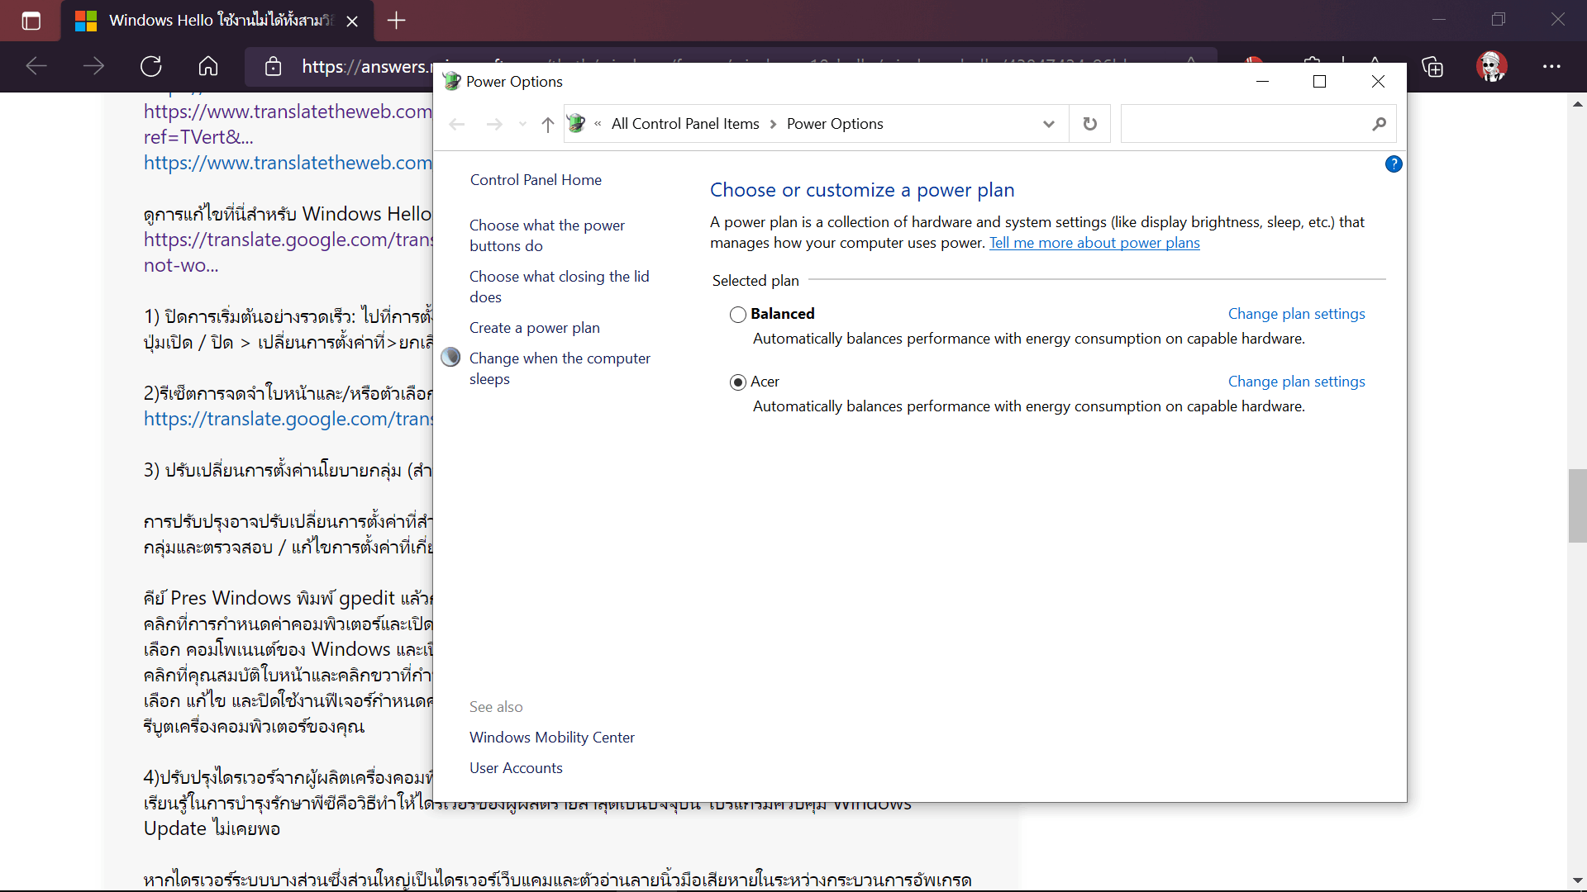Open new tab in Edge

click(396, 21)
